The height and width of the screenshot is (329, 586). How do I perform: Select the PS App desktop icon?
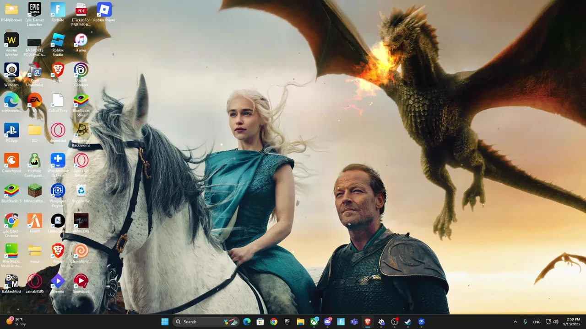[x=11, y=133]
